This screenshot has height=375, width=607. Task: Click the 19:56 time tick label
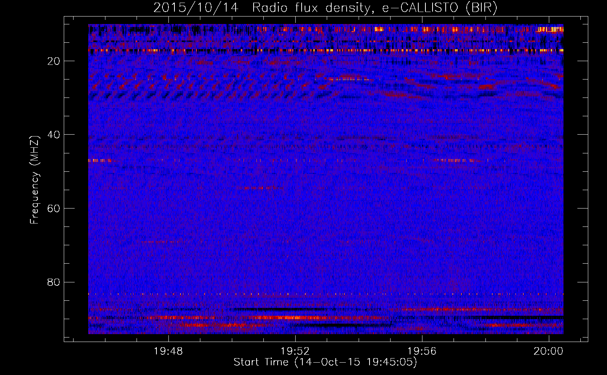coord(422,351)
